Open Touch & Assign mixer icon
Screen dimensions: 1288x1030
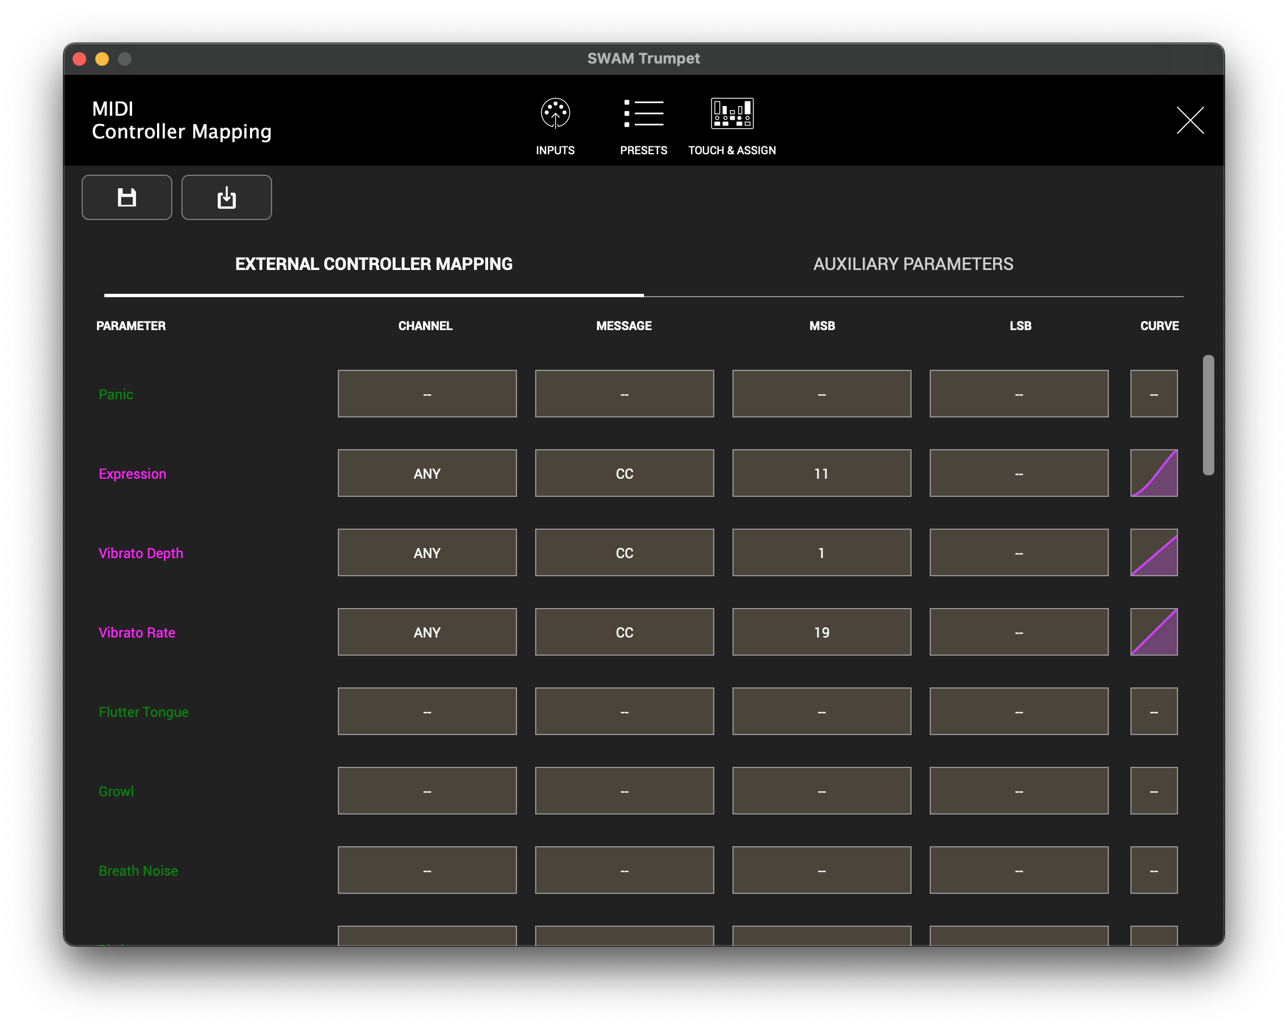click(x=732, y=113)
